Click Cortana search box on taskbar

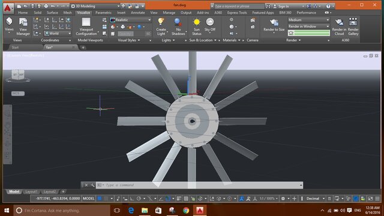62,211
